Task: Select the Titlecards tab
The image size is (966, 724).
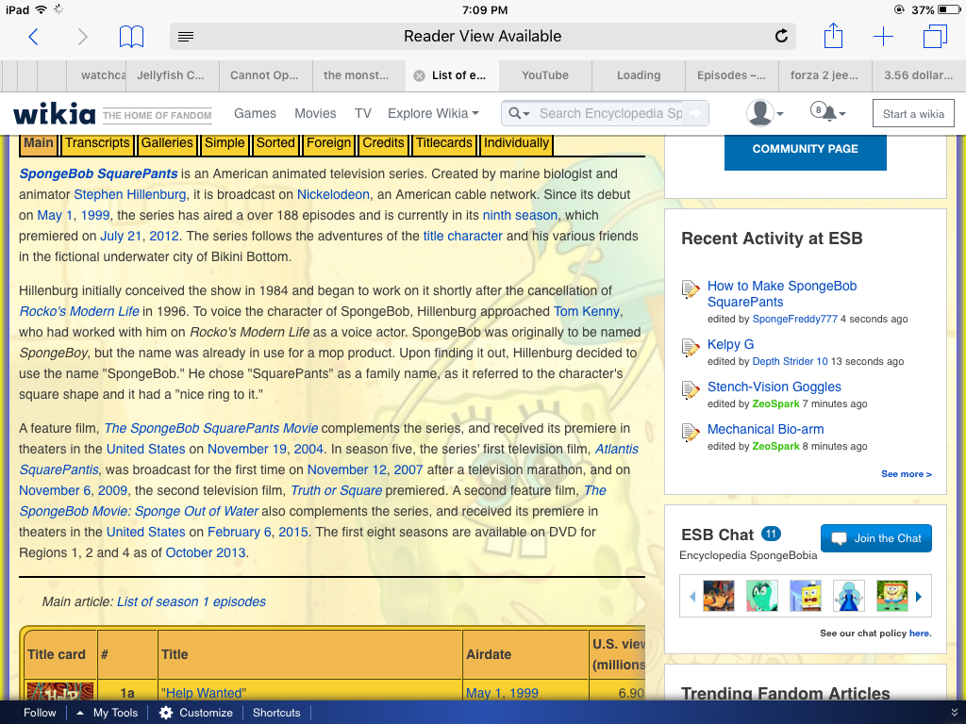Action: tap(444, 143)
